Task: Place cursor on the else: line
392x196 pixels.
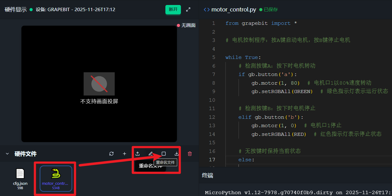Action: coord(246,160)
